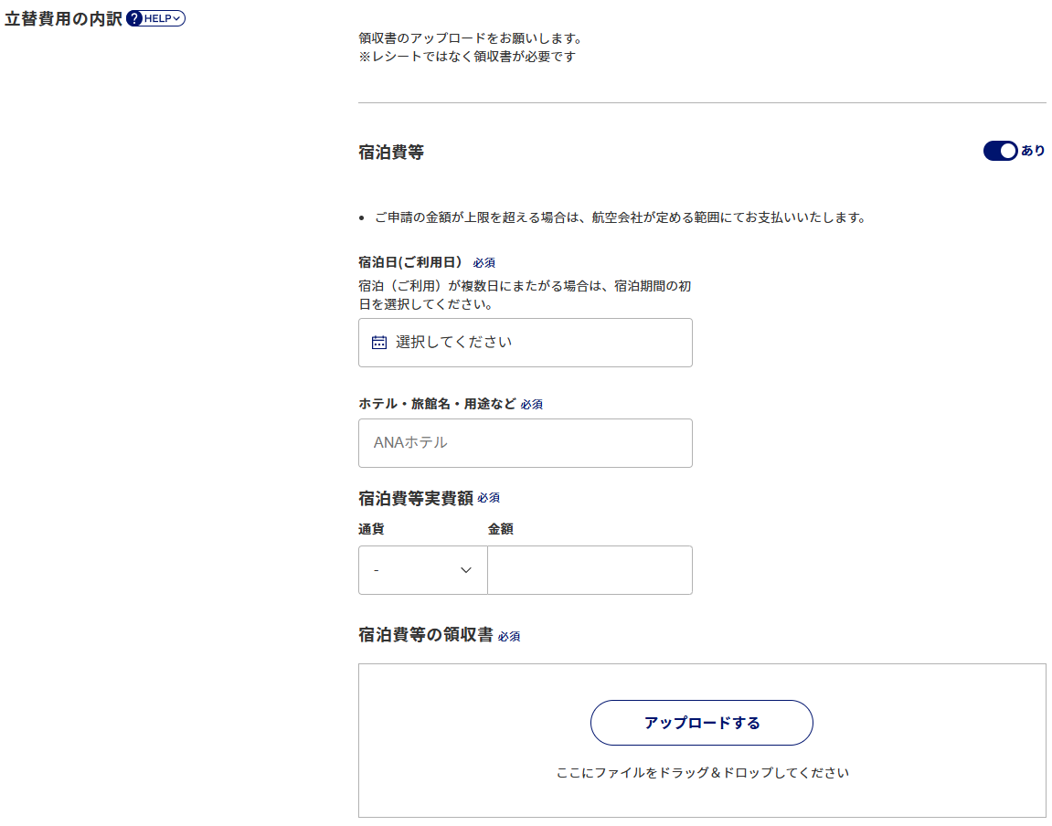The height and width of the screenshot is (826, 1052).
Task: Click the 宿泊費等実費額 heading
Action: point(416,498)
